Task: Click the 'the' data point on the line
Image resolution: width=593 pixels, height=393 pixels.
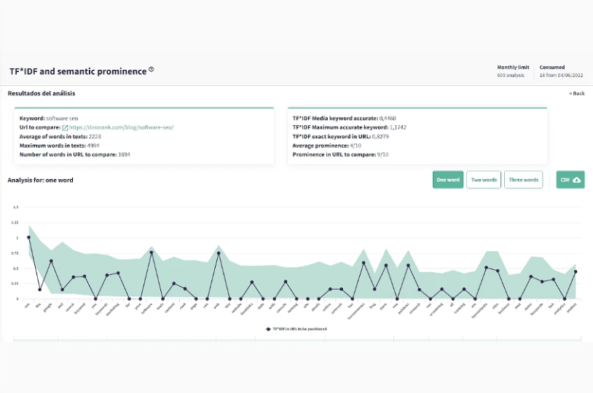Action: (x=40, y=290)
